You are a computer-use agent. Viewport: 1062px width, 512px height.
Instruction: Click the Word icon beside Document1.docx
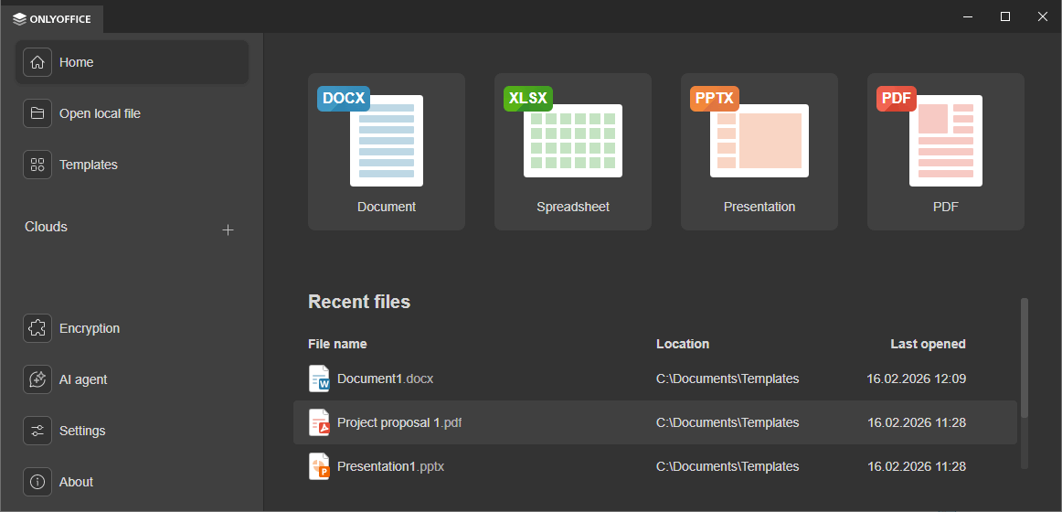coord(319,379)
